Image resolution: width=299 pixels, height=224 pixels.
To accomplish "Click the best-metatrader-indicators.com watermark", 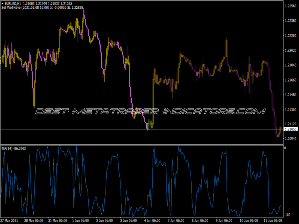I will [149, 111].
